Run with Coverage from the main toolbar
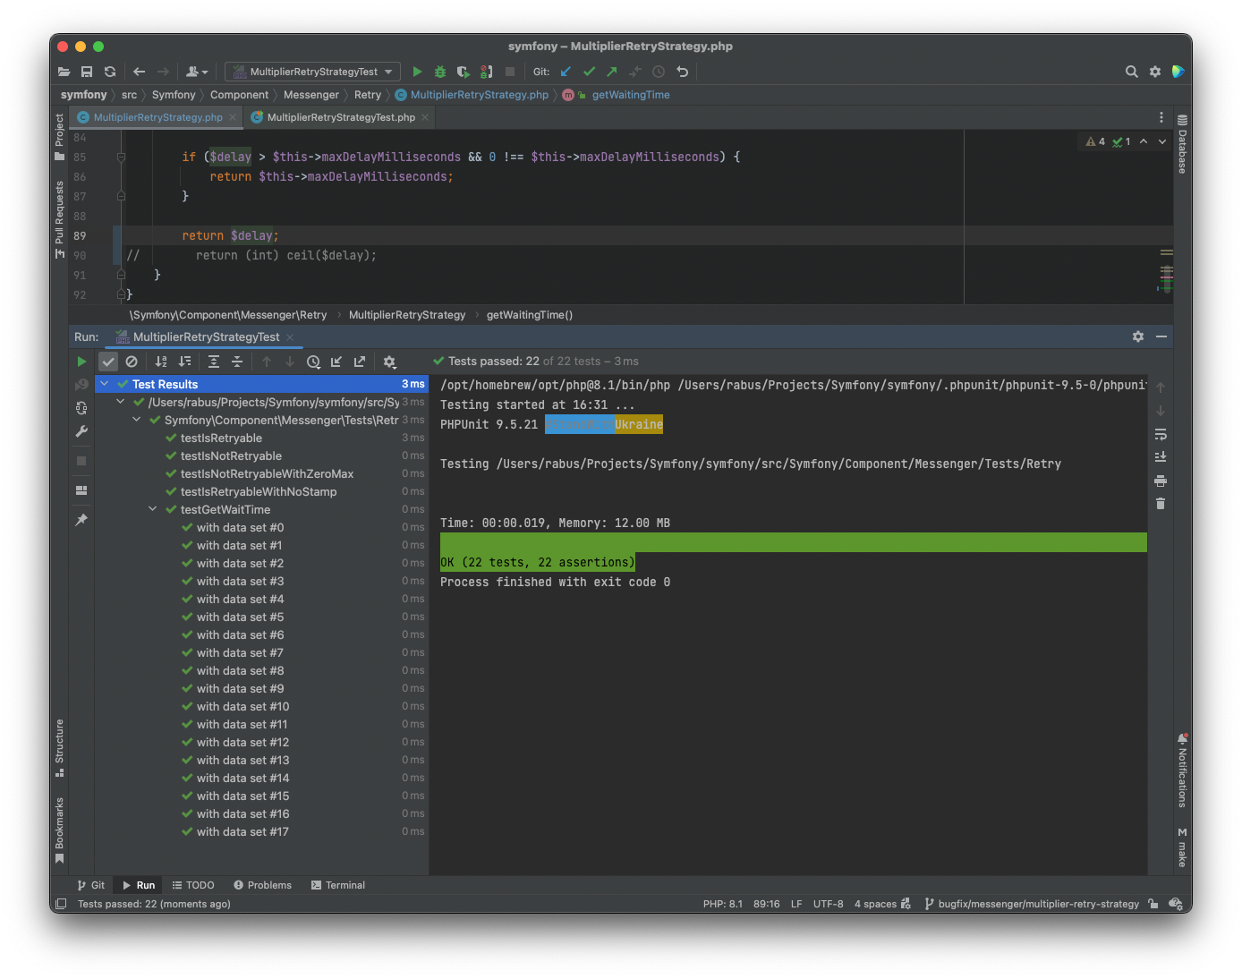This screenshot has width=1242, height=979. click(463, 72)
